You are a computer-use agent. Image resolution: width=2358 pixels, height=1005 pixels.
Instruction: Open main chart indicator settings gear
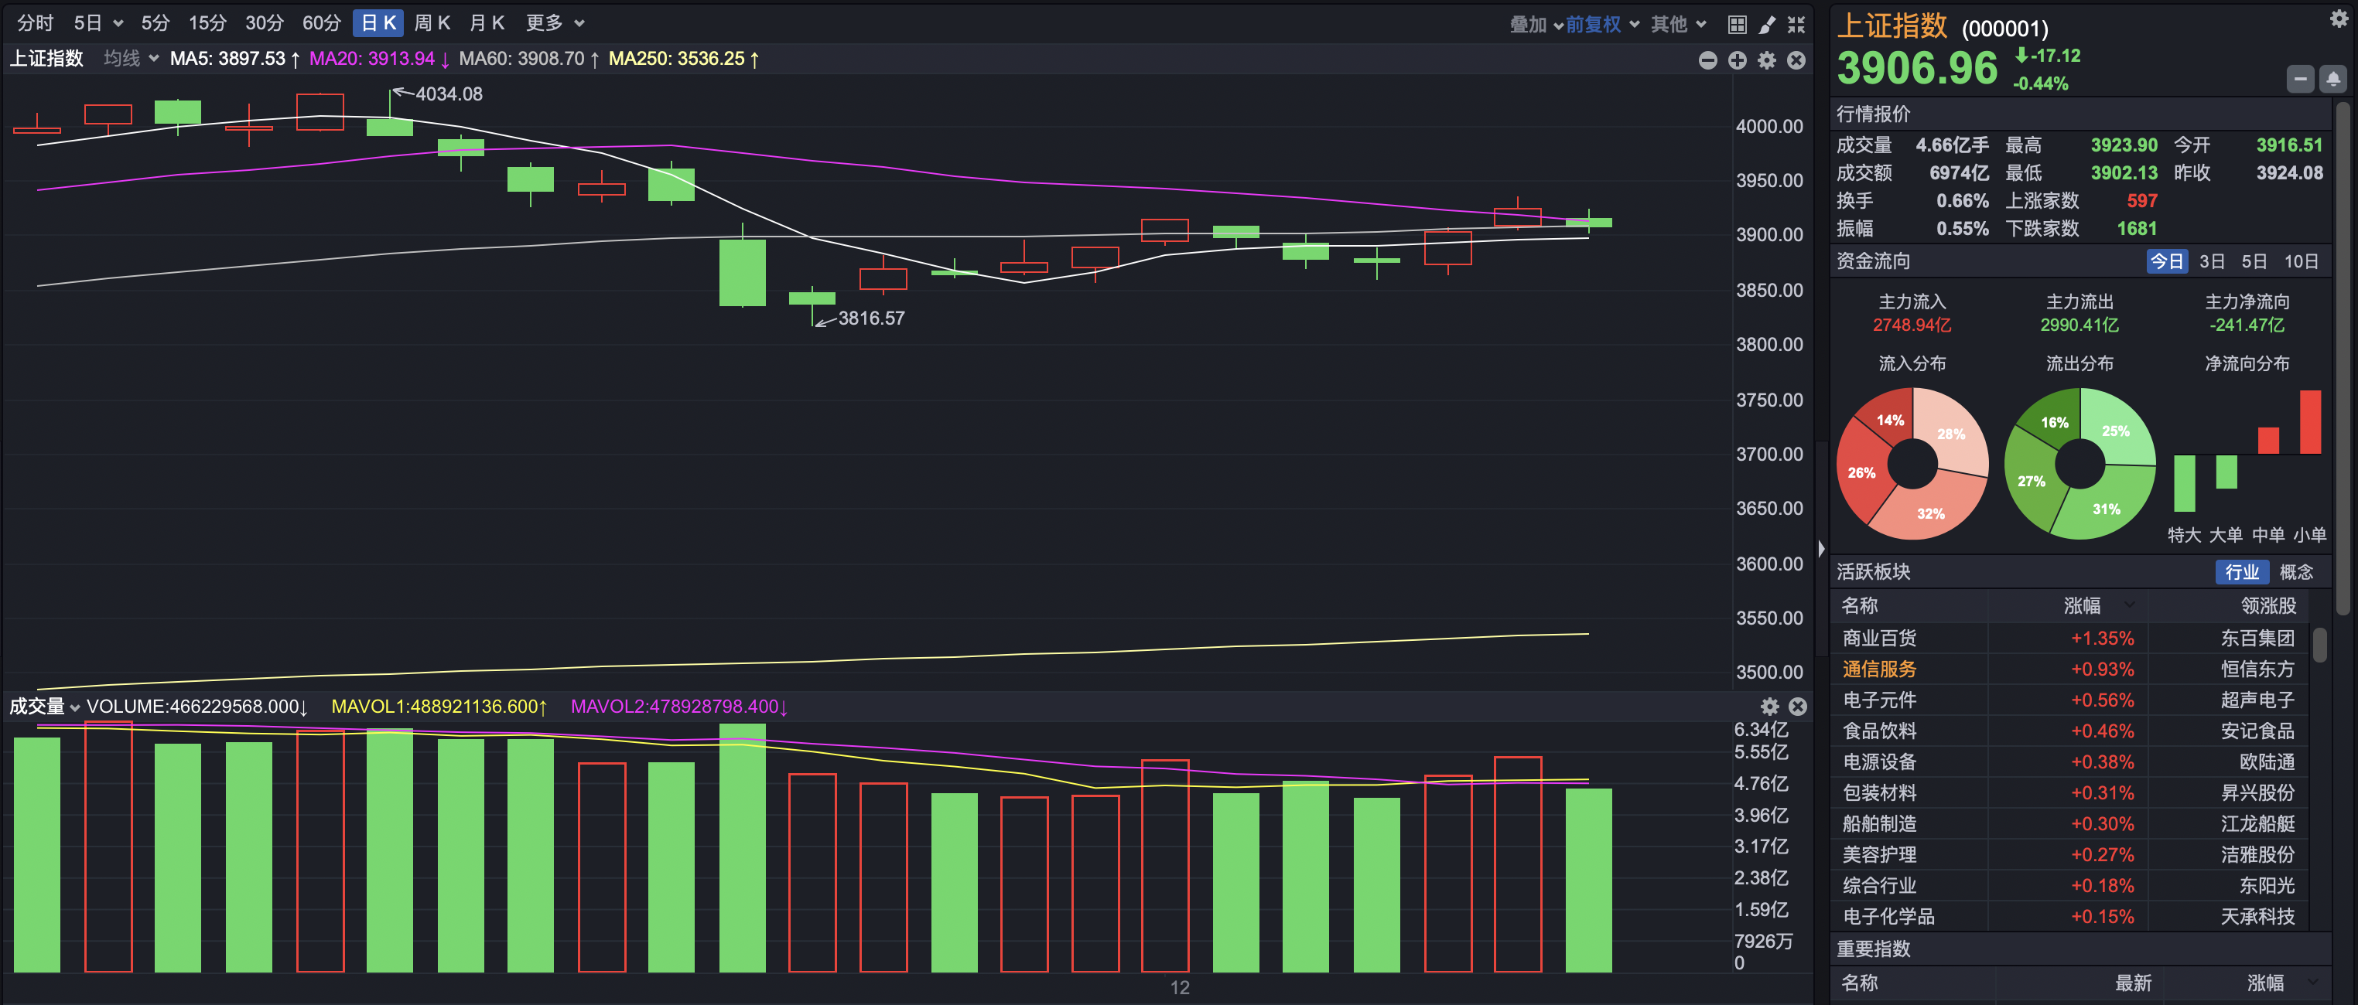point(1767,60)
